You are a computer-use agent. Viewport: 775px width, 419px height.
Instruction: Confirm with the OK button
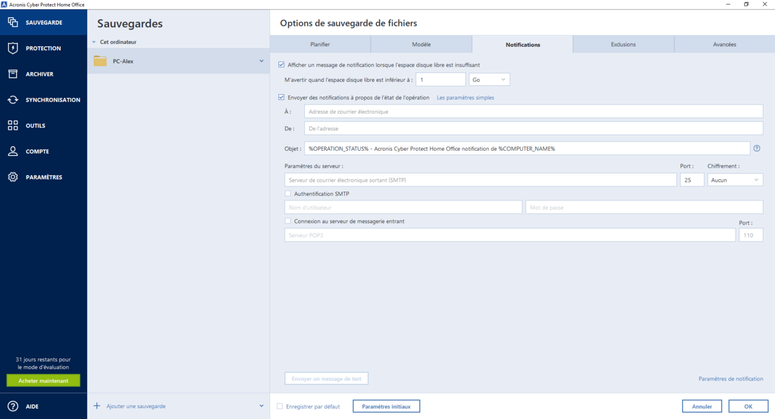[x=749, y=406]
